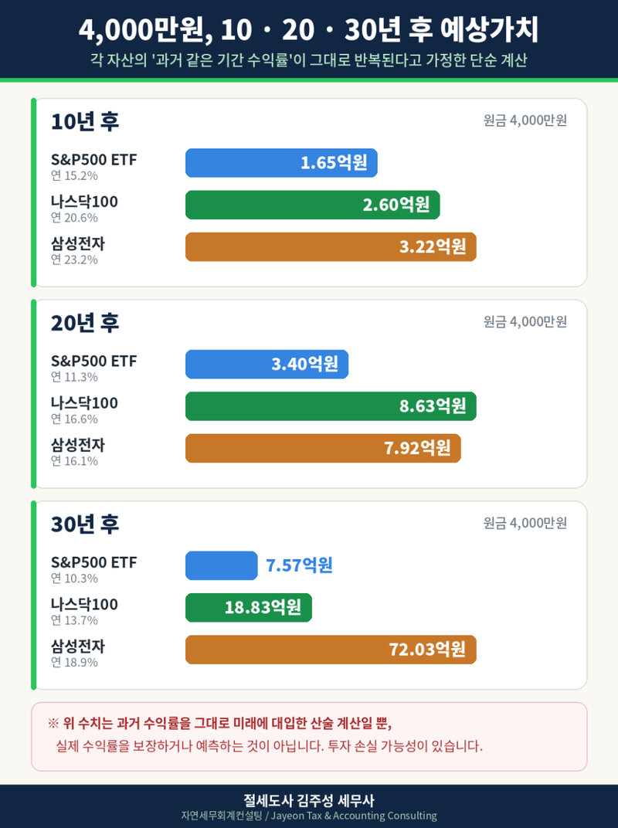Click the 20년 후 section heading
This screenshot has height=828, width=618.
point(85,323)
